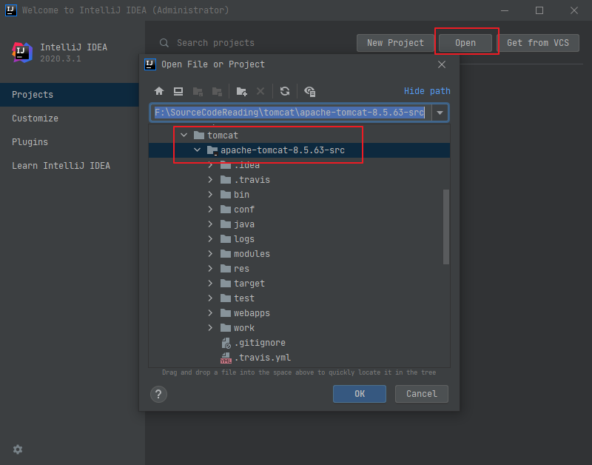Collapse the apache-tomcat-8.5.63-src folder

197,150
